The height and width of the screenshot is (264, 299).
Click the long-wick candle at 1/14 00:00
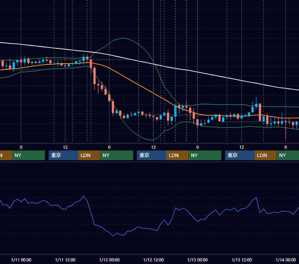pyautogui.click(x=286, y=127)
